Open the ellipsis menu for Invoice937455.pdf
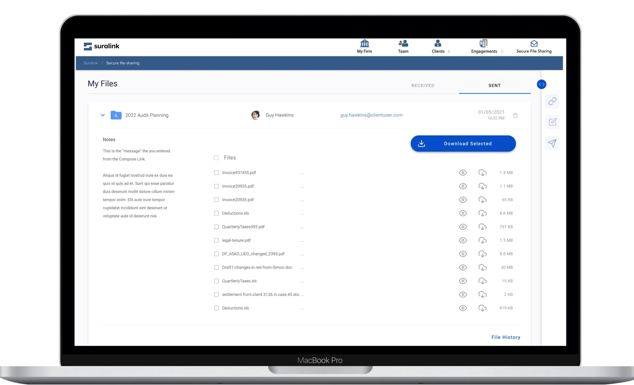The height and width of the screenshot is (385, 634). click(x=302, y=173)
